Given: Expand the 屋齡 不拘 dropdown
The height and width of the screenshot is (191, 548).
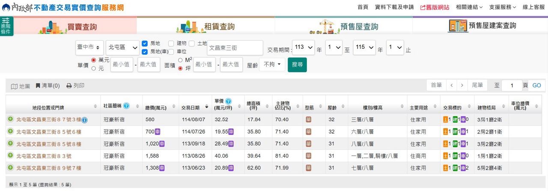Looking at the screenshot, I should pyautogui.click(x=272, y=65).
